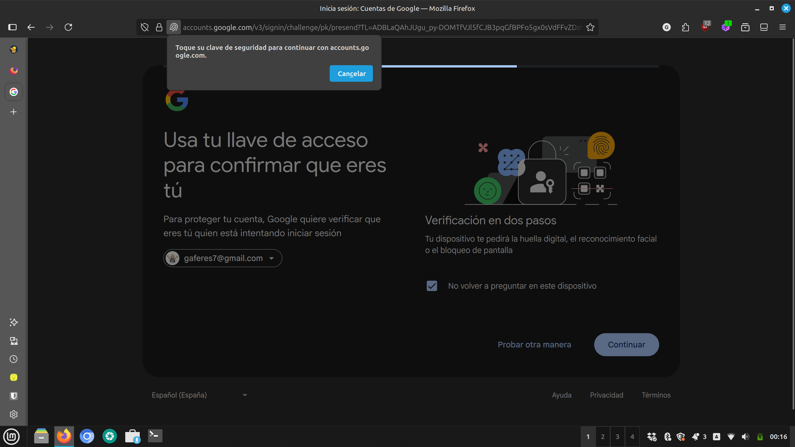Switch to the Firefox vertical tab
This screenshot has height=447, width=795.
click(13, 71)
